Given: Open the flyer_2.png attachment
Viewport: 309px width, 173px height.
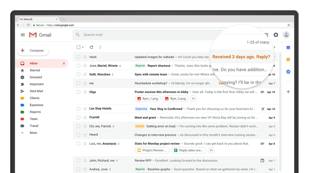Looking at the screenshot, I should pyautogui.click(x=176, y=99).
